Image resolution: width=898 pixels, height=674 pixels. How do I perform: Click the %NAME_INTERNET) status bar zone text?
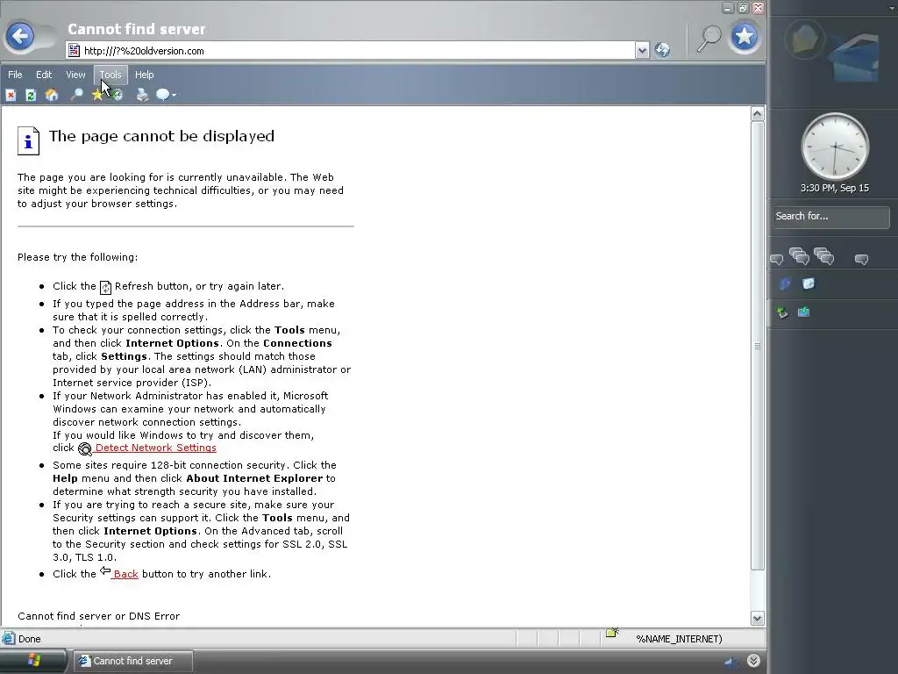[x=680, y=639]
